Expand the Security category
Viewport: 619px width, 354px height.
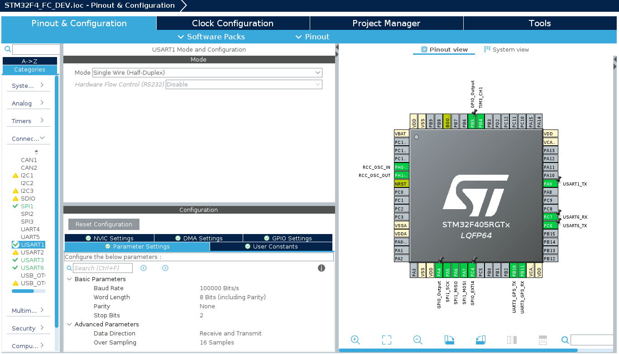click(x=28, y=328)
